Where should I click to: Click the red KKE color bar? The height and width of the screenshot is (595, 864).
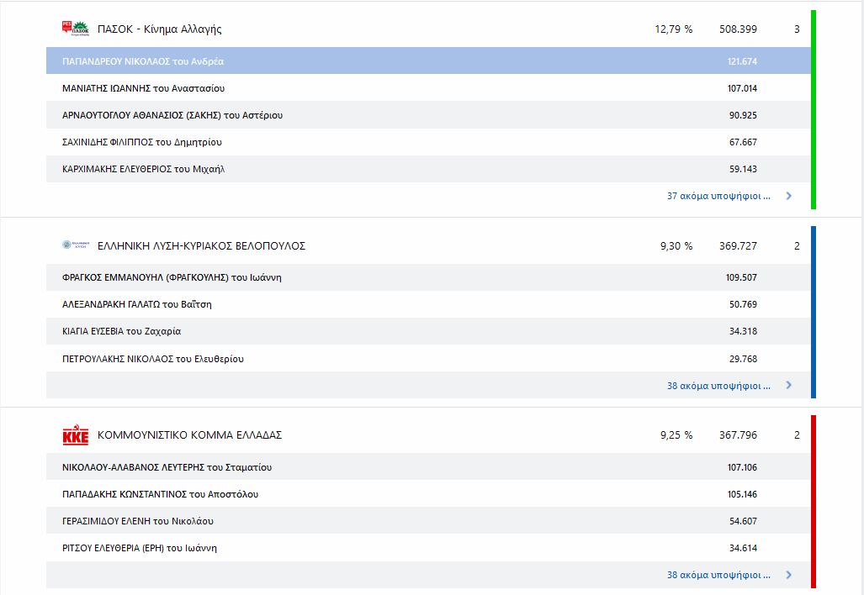(814, 501)
